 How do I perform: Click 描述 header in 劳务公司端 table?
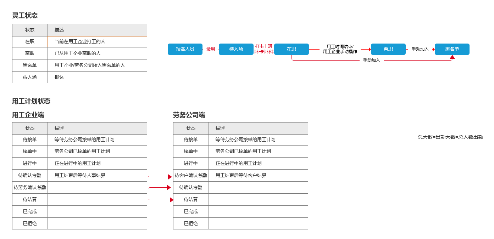pyautogui.click(x=258, y=128)
